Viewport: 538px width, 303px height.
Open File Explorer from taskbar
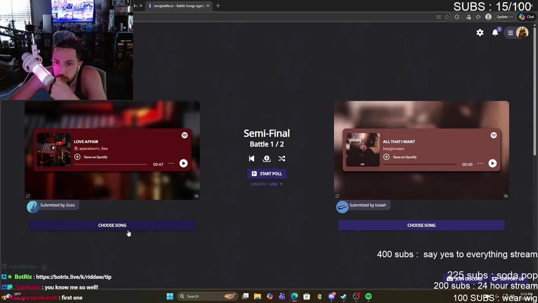pos(257,296)
